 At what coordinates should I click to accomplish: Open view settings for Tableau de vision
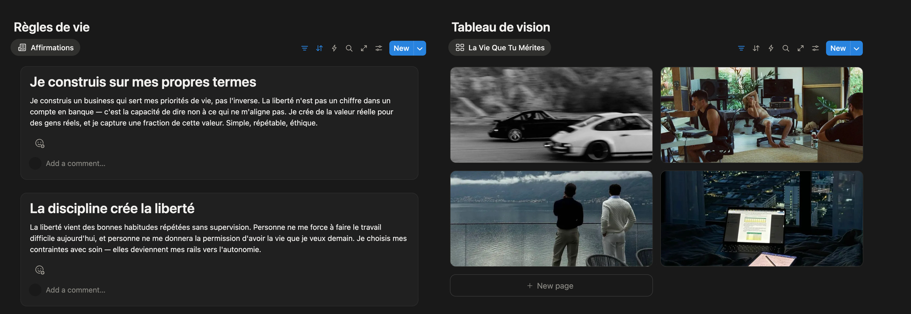(815, 48)
